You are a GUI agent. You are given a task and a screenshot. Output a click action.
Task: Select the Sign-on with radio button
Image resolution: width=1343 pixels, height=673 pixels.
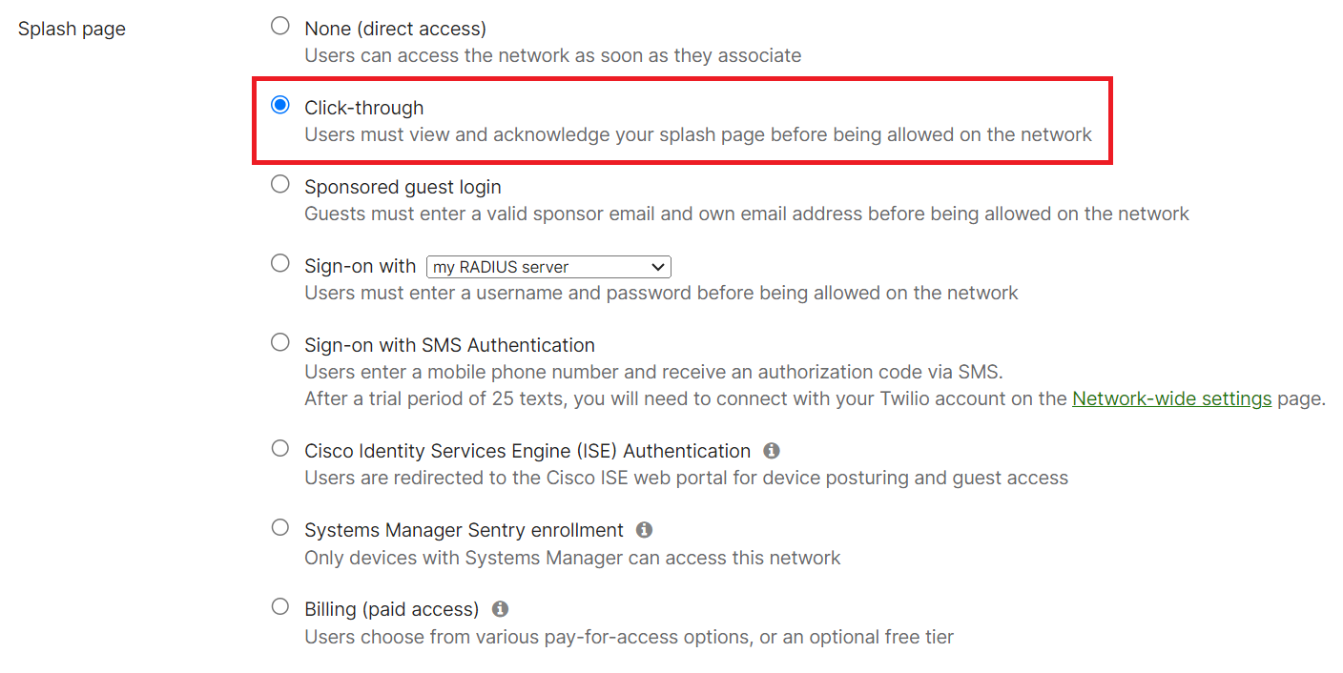tap(280, 263)
